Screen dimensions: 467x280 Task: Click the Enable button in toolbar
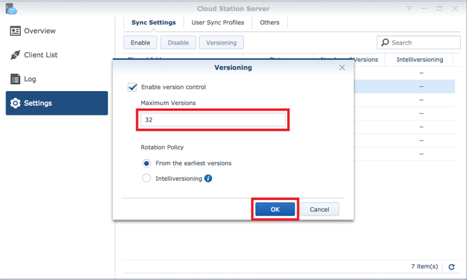(140, 42)
